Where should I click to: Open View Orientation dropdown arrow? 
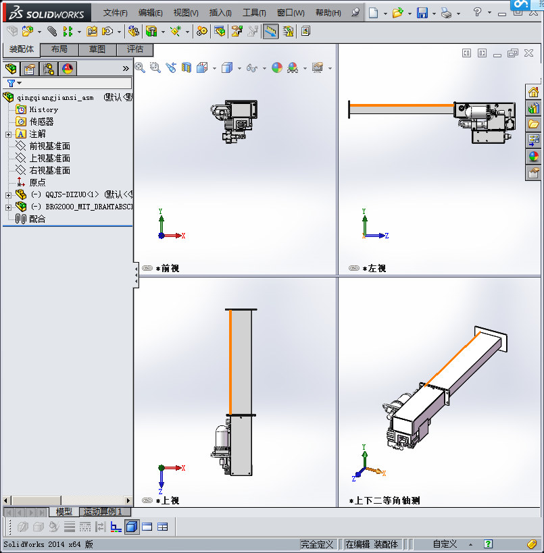click(214, 68)
